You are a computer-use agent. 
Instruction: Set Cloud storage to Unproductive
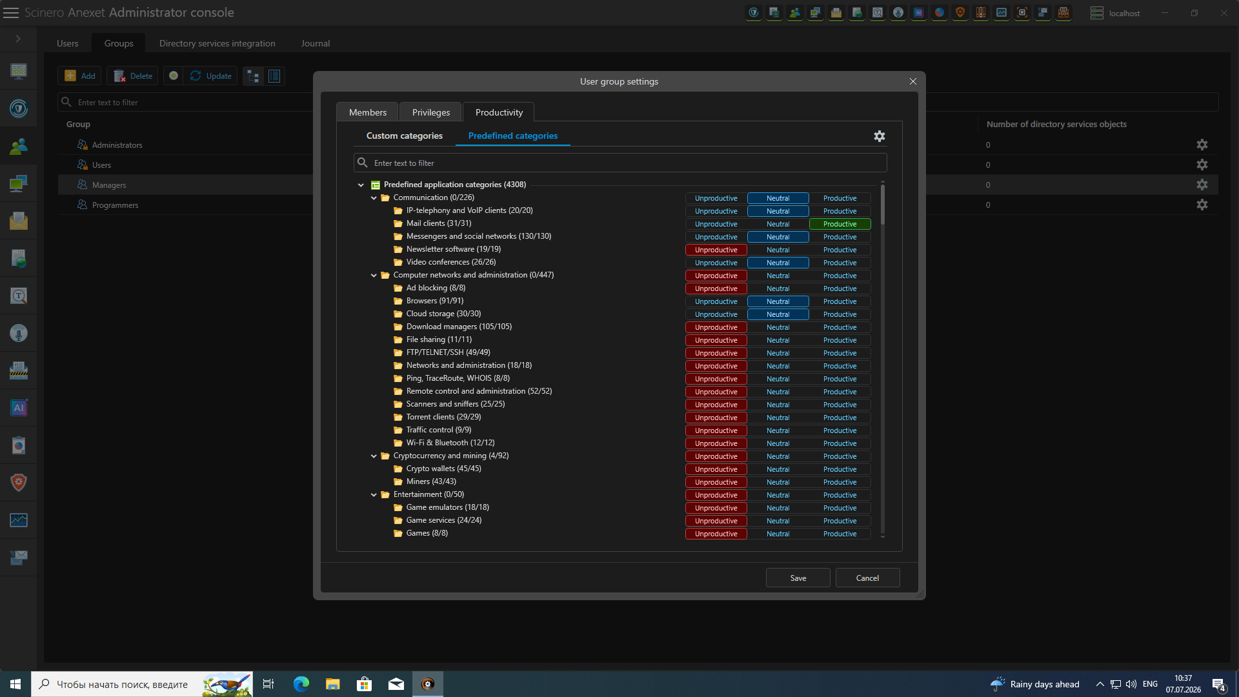[716, 314]
